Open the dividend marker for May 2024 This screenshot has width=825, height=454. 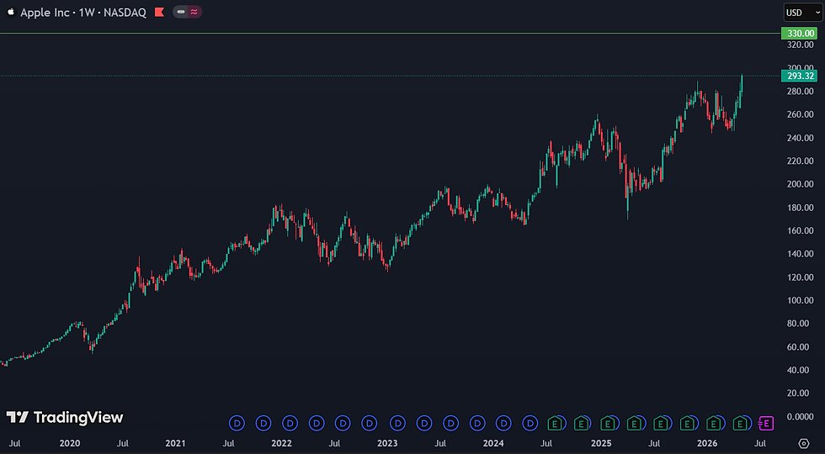(x=530, y=422)
